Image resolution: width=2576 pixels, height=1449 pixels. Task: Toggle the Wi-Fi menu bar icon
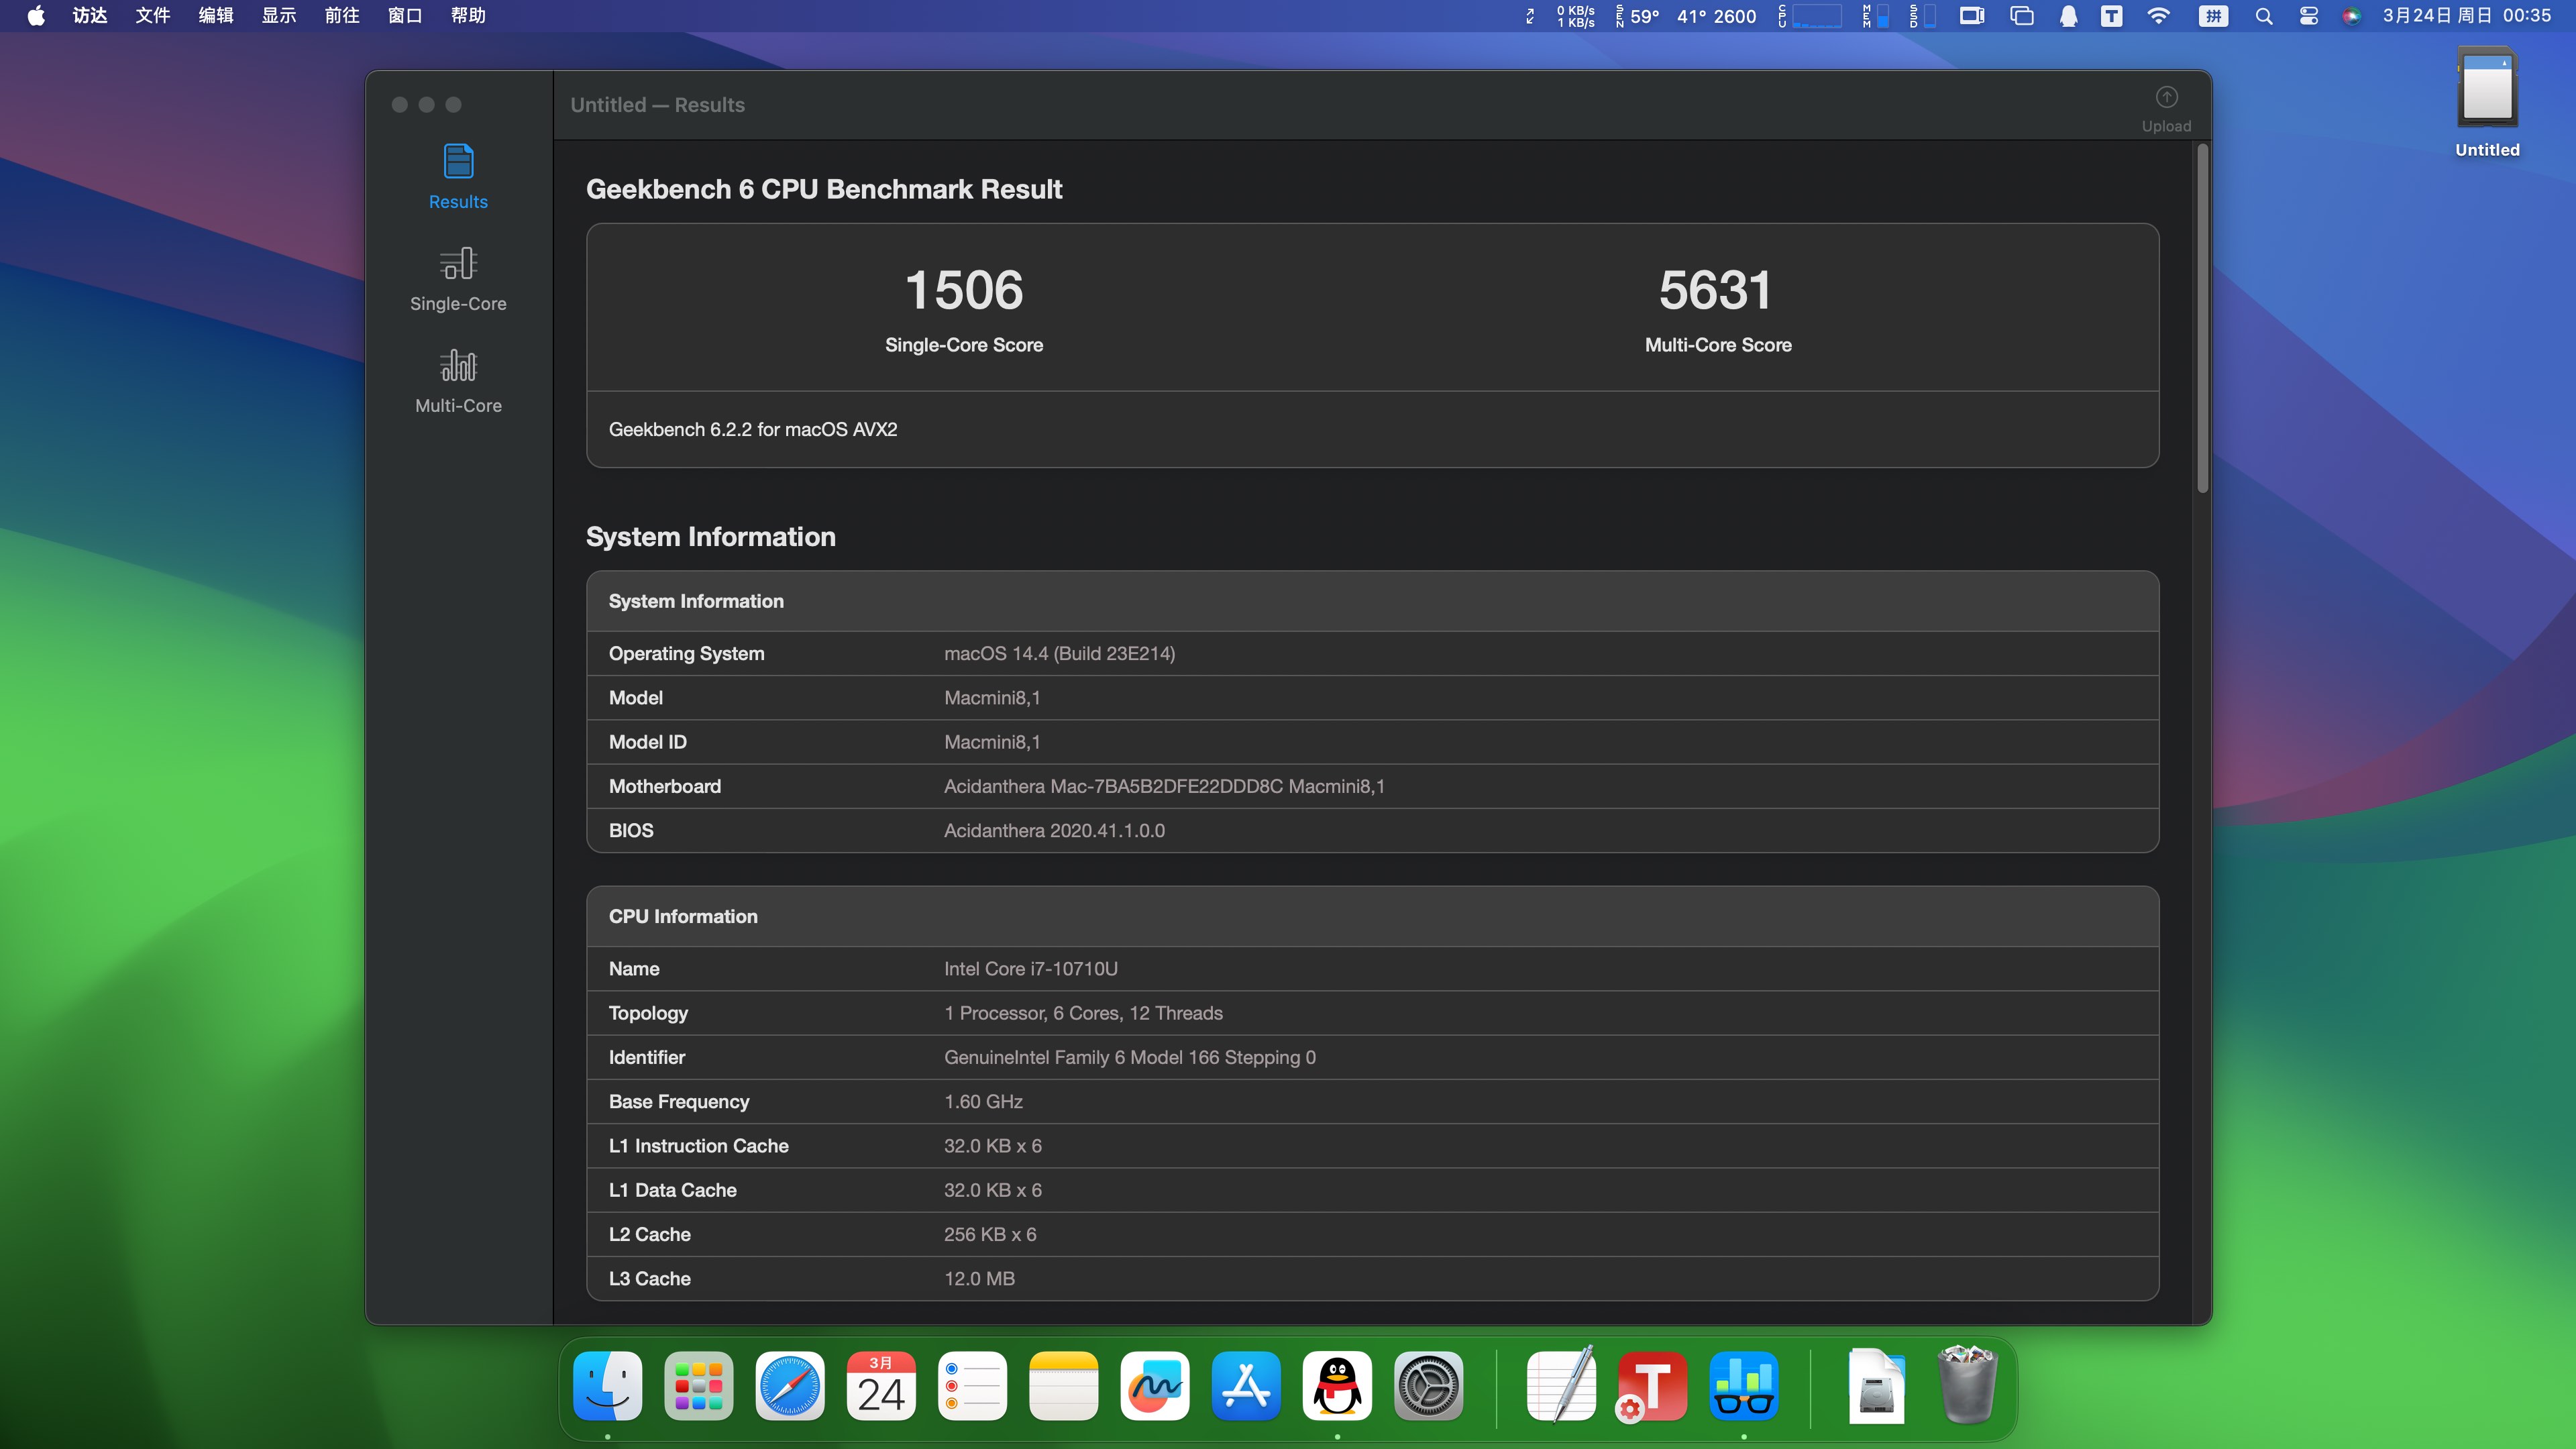[x=2158, y=16]
